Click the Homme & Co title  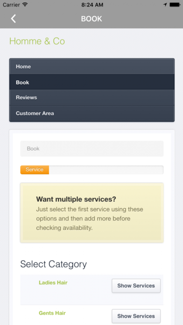37,41
